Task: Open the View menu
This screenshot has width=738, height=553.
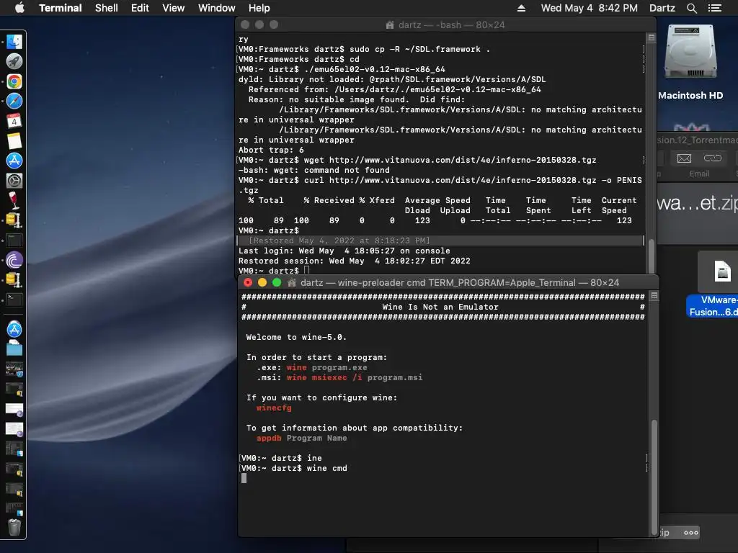Action: [173, 8]
